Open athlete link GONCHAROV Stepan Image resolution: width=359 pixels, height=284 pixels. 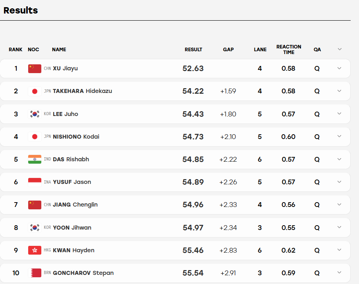point(83,273)
